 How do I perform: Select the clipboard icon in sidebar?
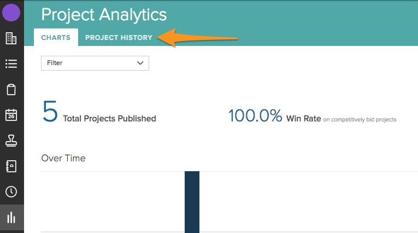[11, 90]
